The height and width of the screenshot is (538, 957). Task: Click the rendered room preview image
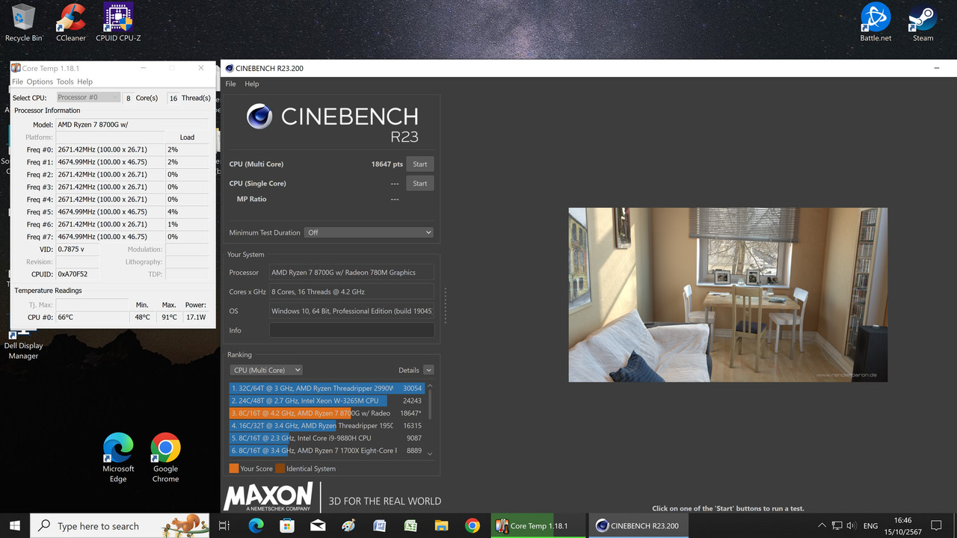tap(727, 294)
